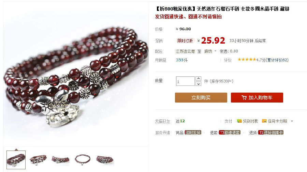Open the 廊坊 delivery destination dropdown

pyautogui.click(x=210, y=51)
